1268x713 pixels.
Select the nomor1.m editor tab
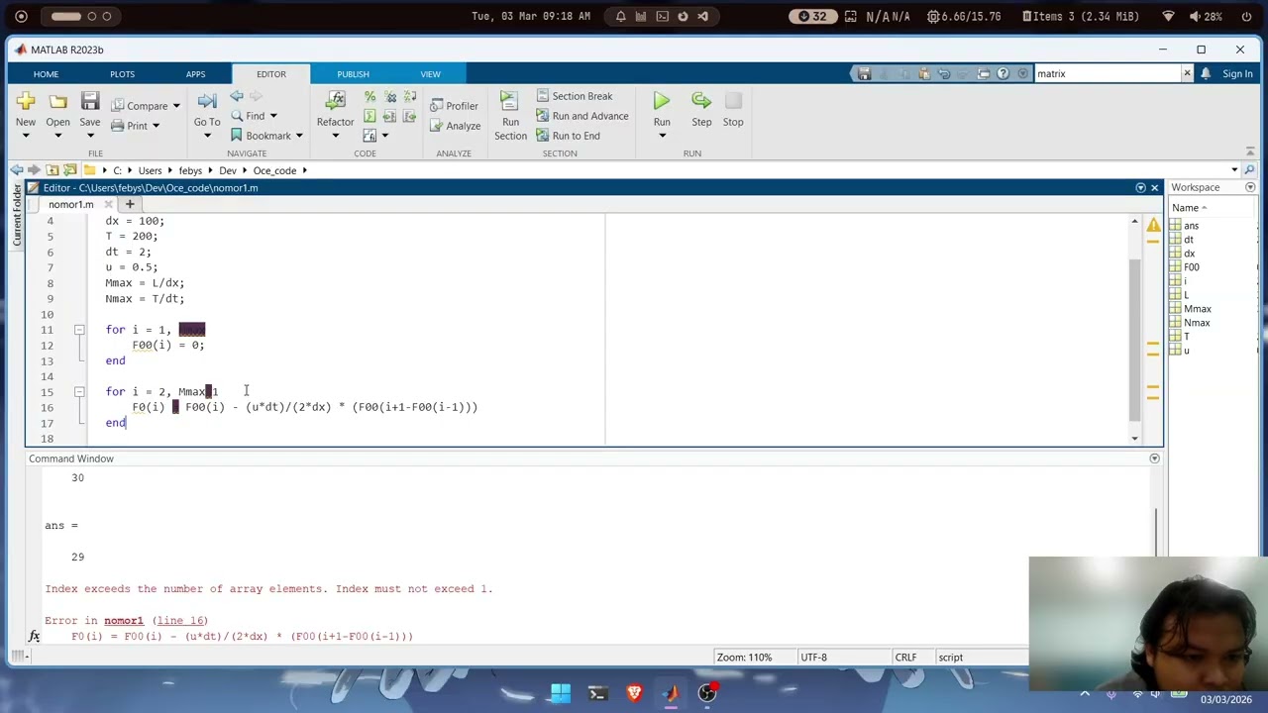point(71,204)
